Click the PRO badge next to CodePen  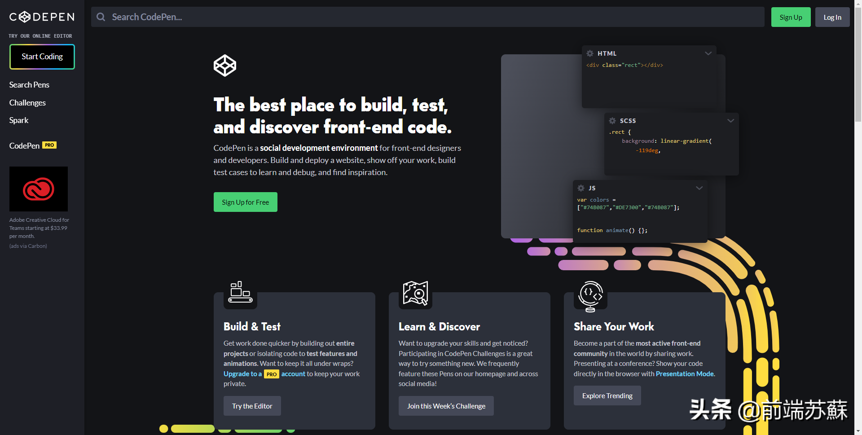pos(49,145)
